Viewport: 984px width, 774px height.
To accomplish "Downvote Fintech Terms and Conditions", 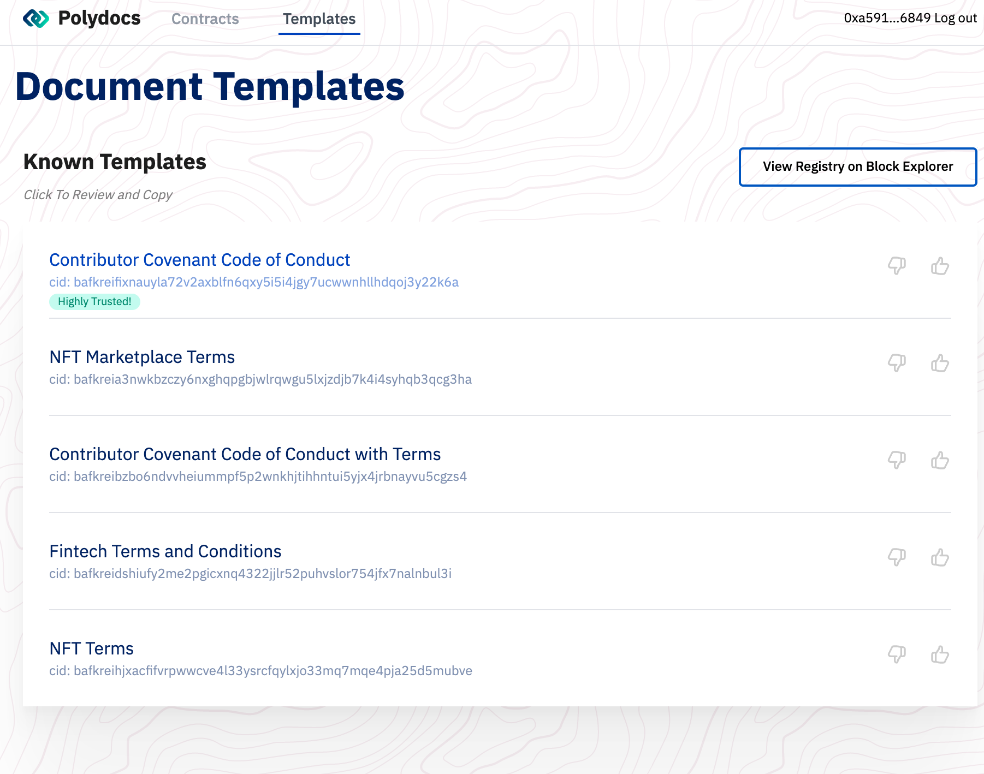I will click(x=897, y=557).
